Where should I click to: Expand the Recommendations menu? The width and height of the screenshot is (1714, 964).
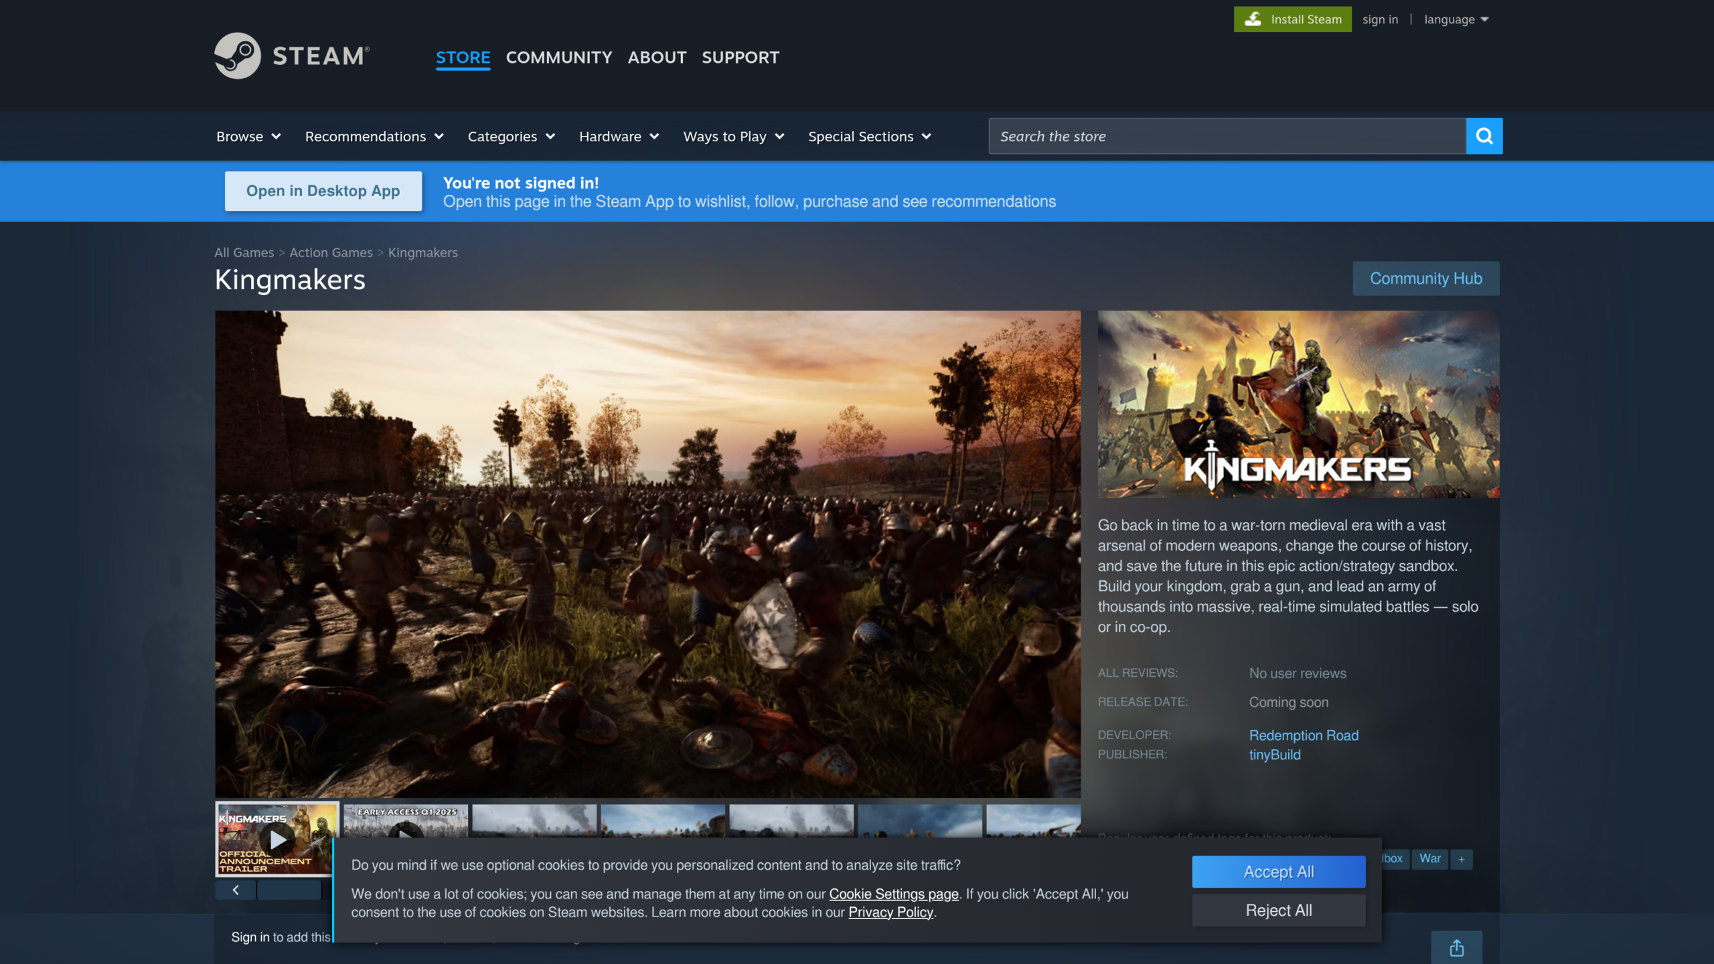(x=374, y=137)
